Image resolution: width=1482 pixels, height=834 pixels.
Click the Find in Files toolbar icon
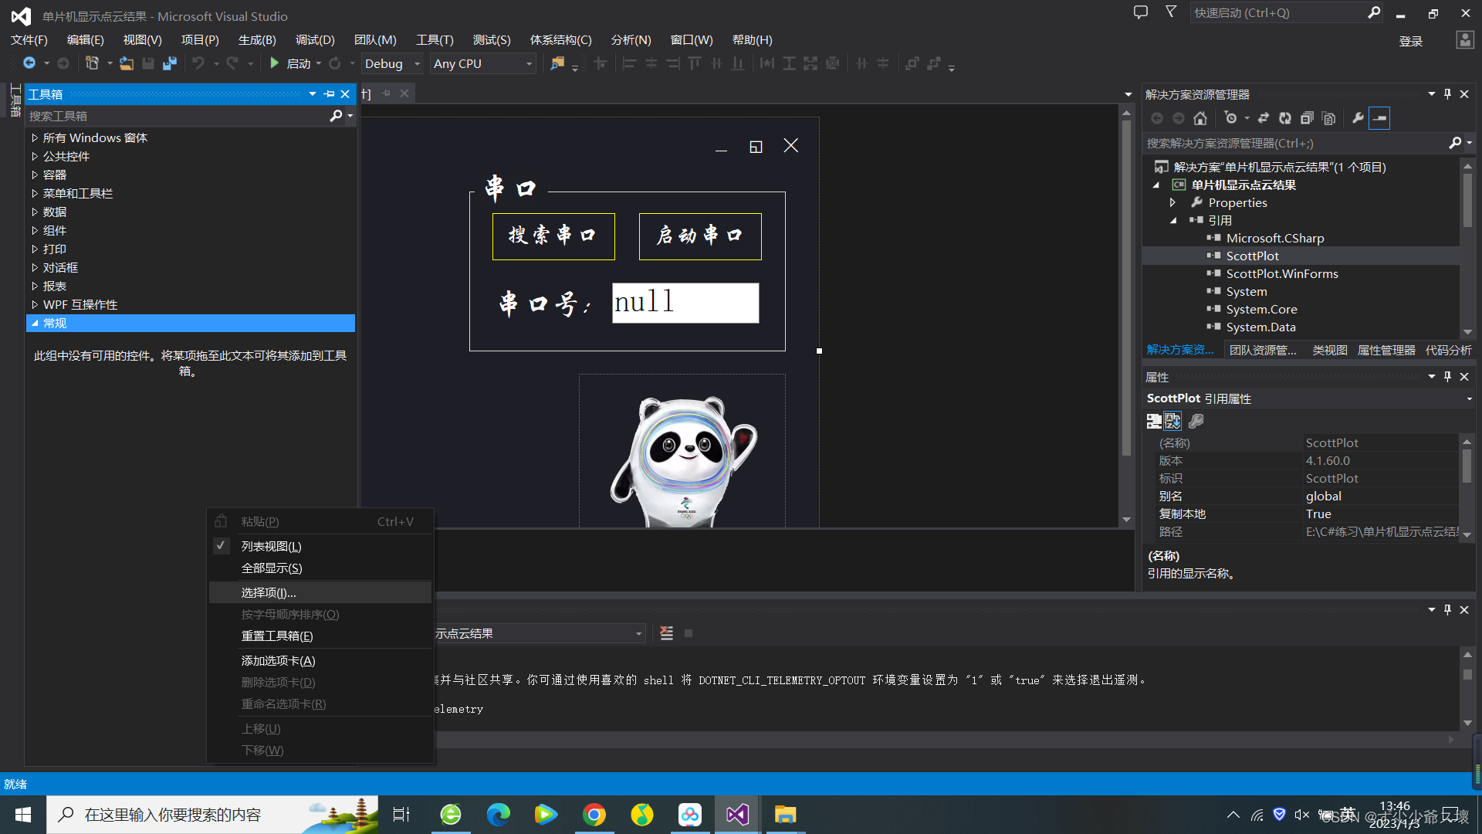(x=557, y=63)
